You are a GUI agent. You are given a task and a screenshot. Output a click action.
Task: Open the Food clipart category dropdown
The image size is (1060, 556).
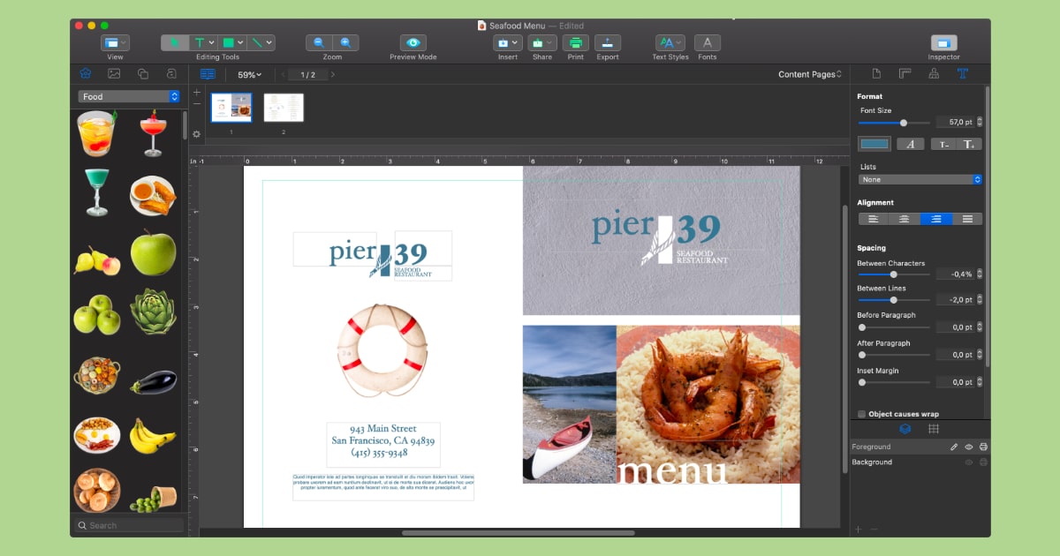126,96
